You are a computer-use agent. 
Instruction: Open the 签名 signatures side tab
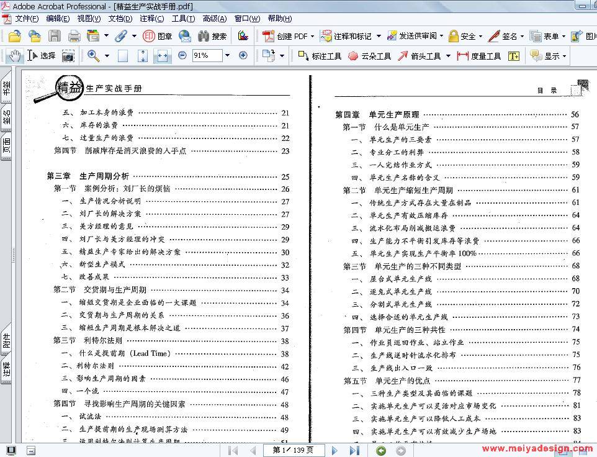point(6,117)
